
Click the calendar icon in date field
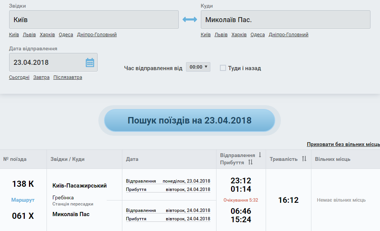click(x=90, y=63)
